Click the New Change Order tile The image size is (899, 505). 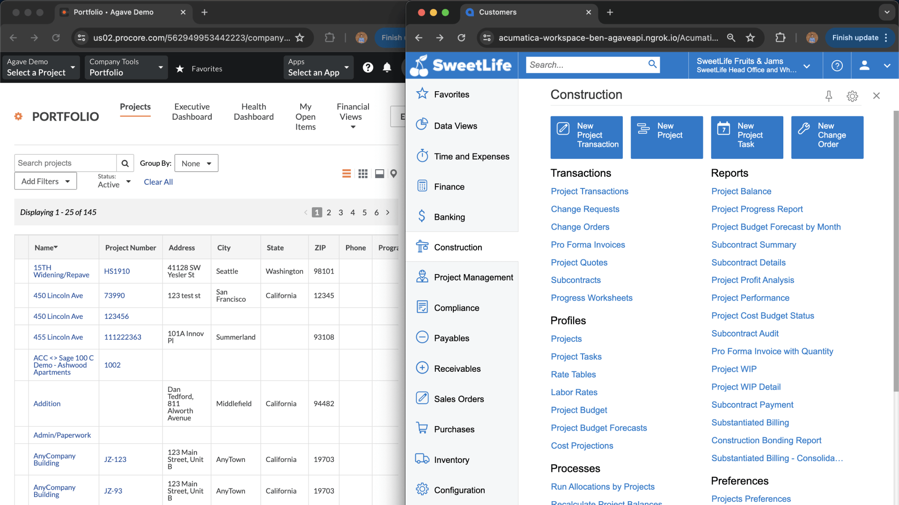click(827, 137)
